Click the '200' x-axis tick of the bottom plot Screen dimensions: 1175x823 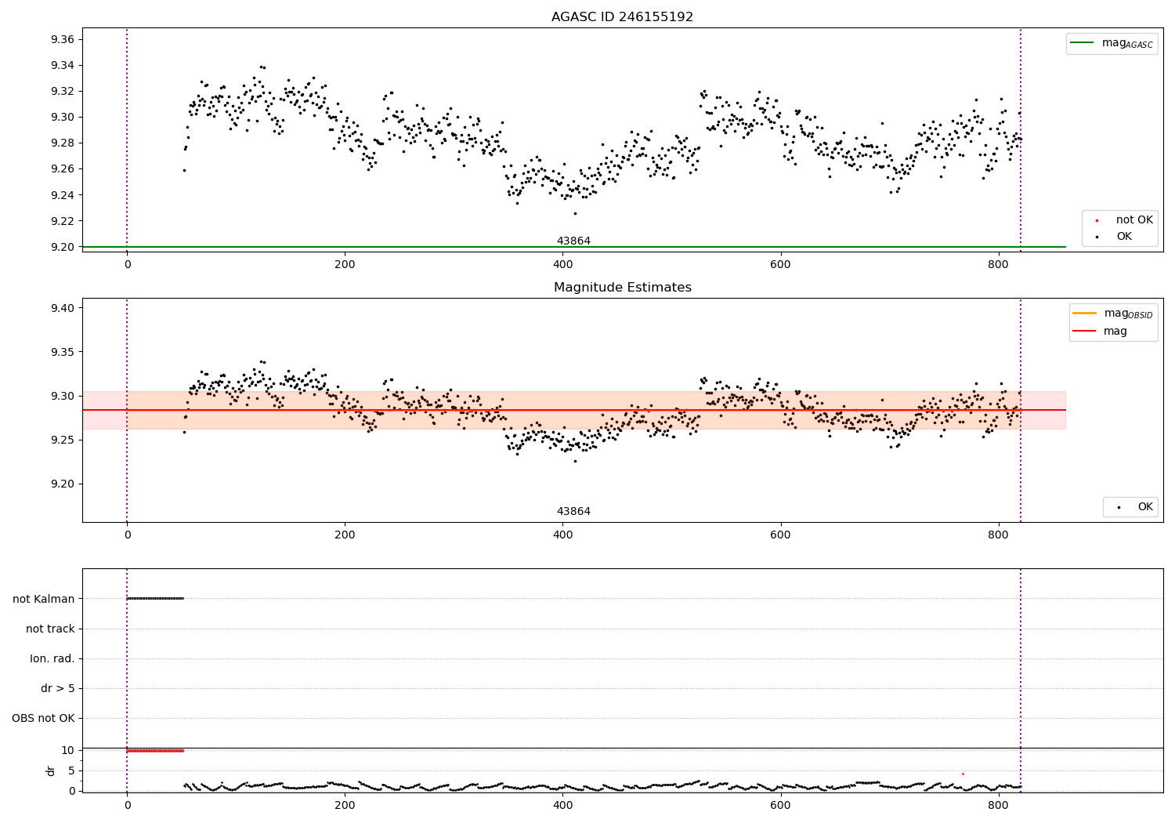(345, 805)
